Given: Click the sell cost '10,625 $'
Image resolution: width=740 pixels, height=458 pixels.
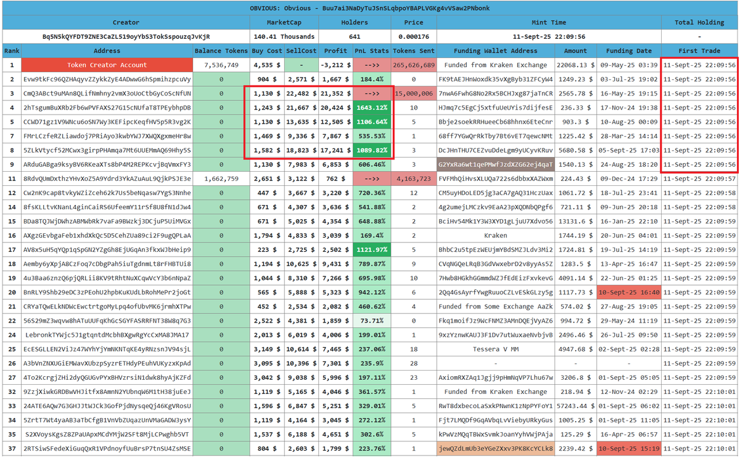Looking at the screenshot, I should 301,263.
